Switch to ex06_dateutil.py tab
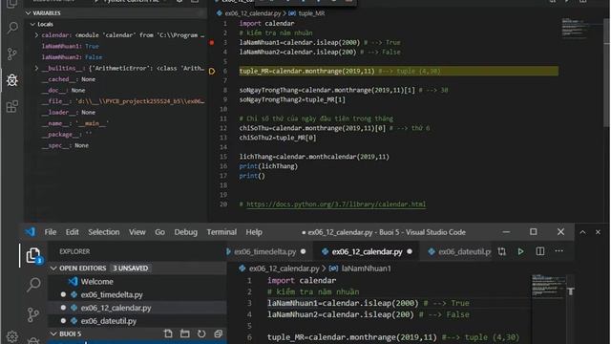 [x=460, y=252]
